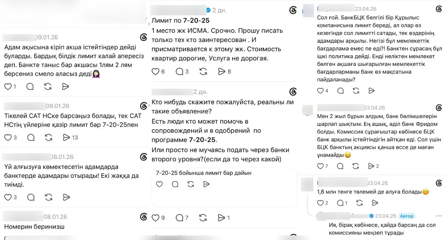
Task: Repost the quoted 'лимит бар дайын' post
Action: point(191,184)
